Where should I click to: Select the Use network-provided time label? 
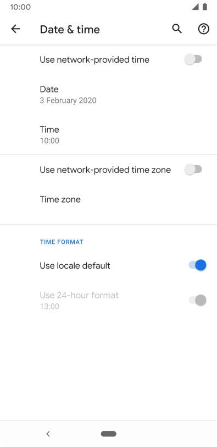click(94, 59)
